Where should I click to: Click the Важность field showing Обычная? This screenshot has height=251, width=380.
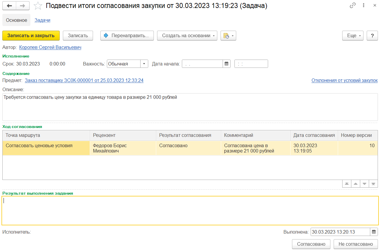(124, 64)
